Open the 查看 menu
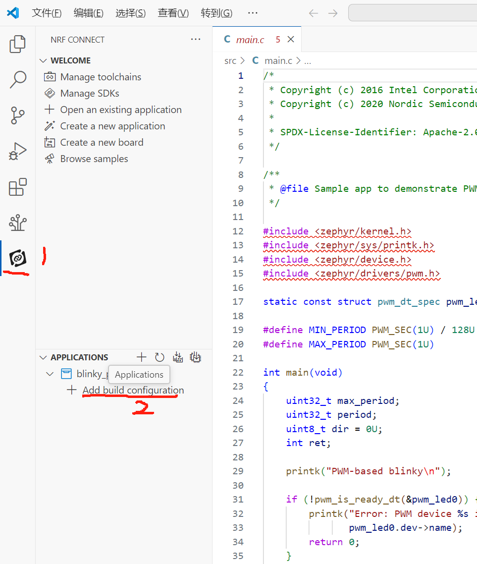 172,13
